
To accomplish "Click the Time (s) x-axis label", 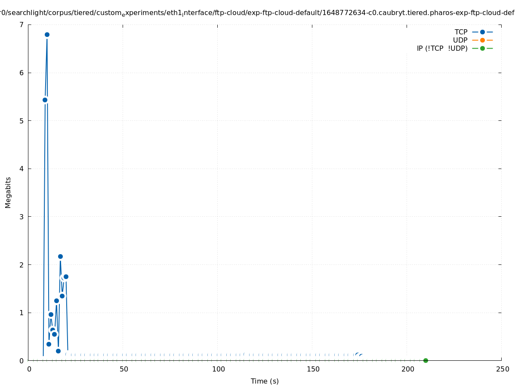I will coord(265,381).
